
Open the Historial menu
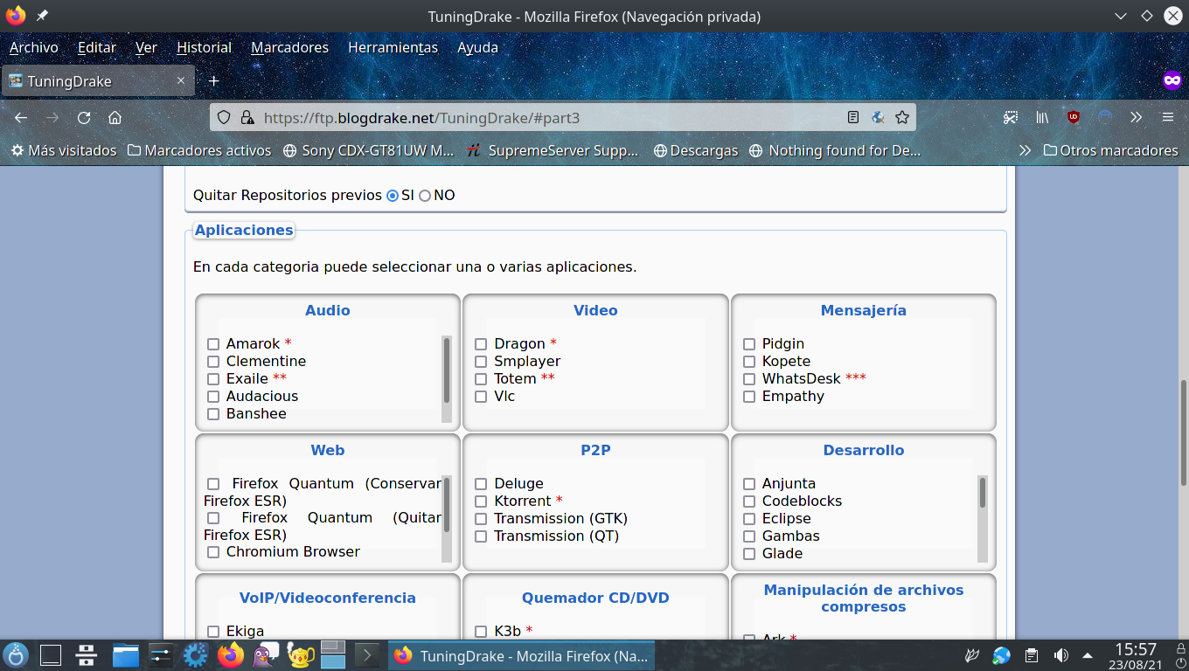point(204,47)
